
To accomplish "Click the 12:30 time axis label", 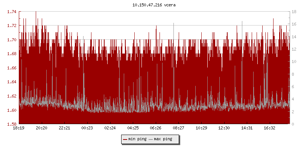I will point(224,128).
